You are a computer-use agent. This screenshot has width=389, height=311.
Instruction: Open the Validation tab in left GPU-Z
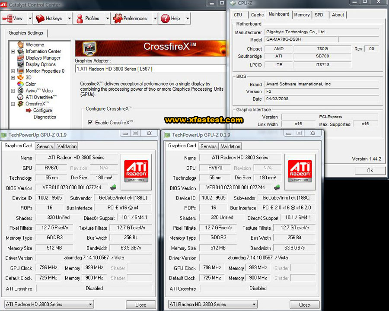point(67,146)
